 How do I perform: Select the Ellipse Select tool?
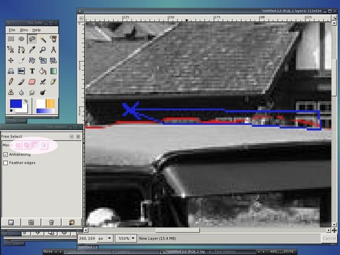(x=21, y=39)
